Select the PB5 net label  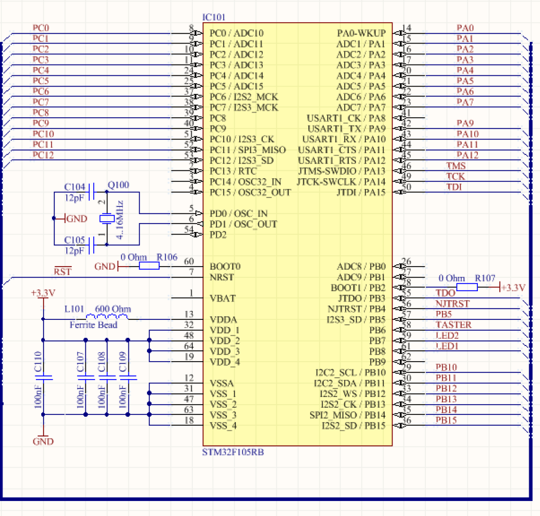point(444,314)
